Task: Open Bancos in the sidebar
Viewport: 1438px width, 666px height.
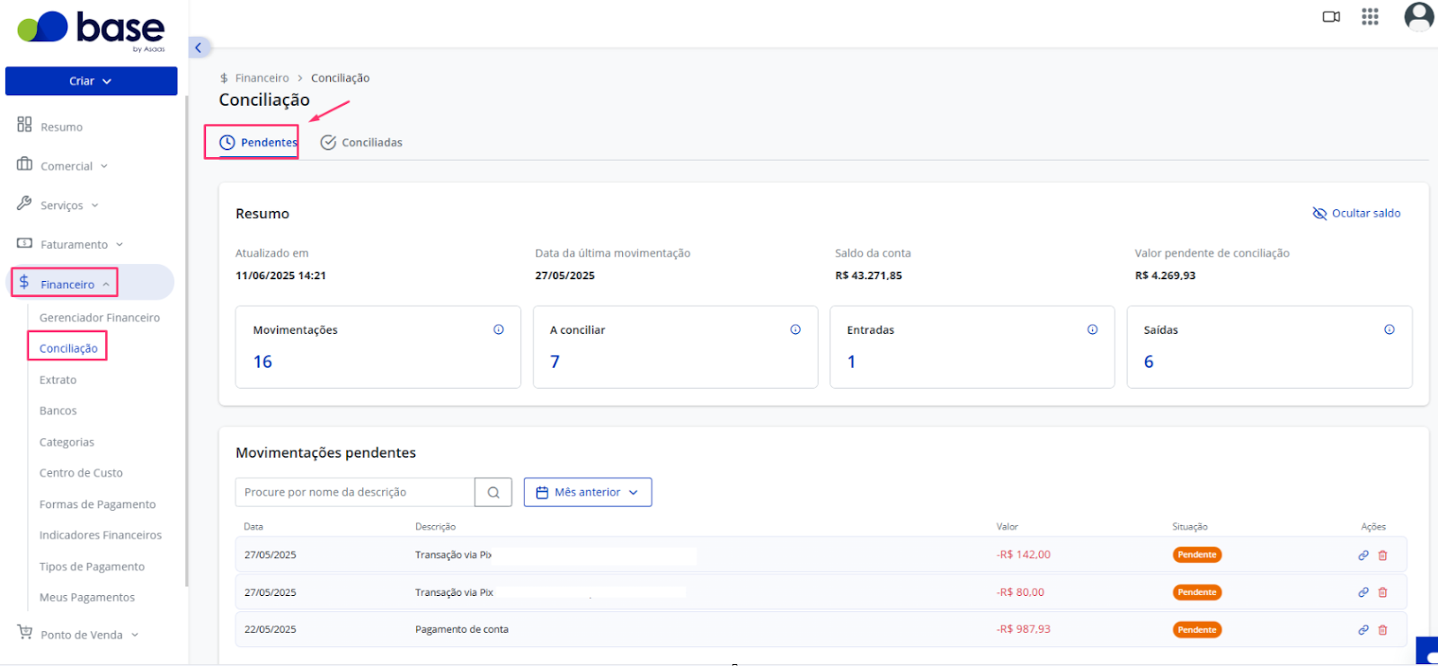Action: [x=58, y=410]
